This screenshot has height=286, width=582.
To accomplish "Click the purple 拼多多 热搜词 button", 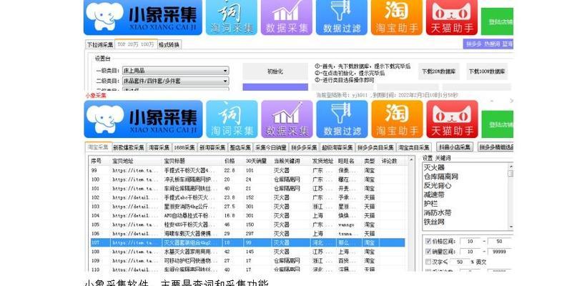I will (x=488, y=44).
